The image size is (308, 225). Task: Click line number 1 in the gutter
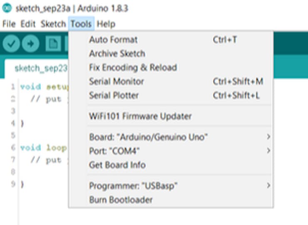pyautogui.click(x=13, y=87)
